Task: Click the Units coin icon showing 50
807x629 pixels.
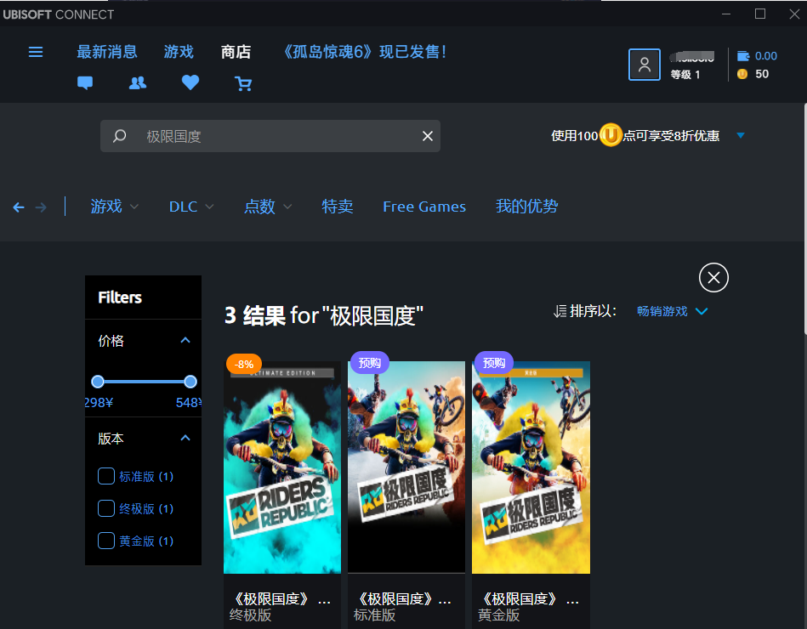Action: [x=742, y=74]
